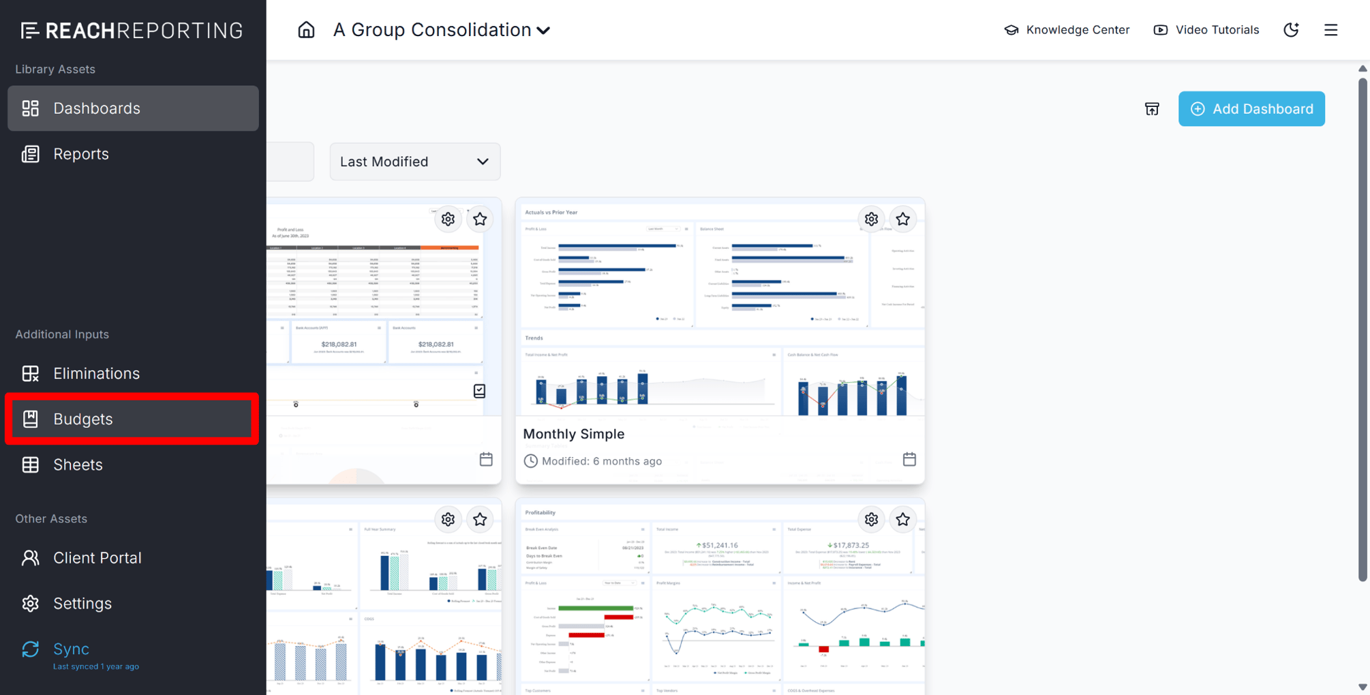The height and width of the screenshot is (695, 1370).
Task: Click the home icon in the header
Action: tap(306, 30)
